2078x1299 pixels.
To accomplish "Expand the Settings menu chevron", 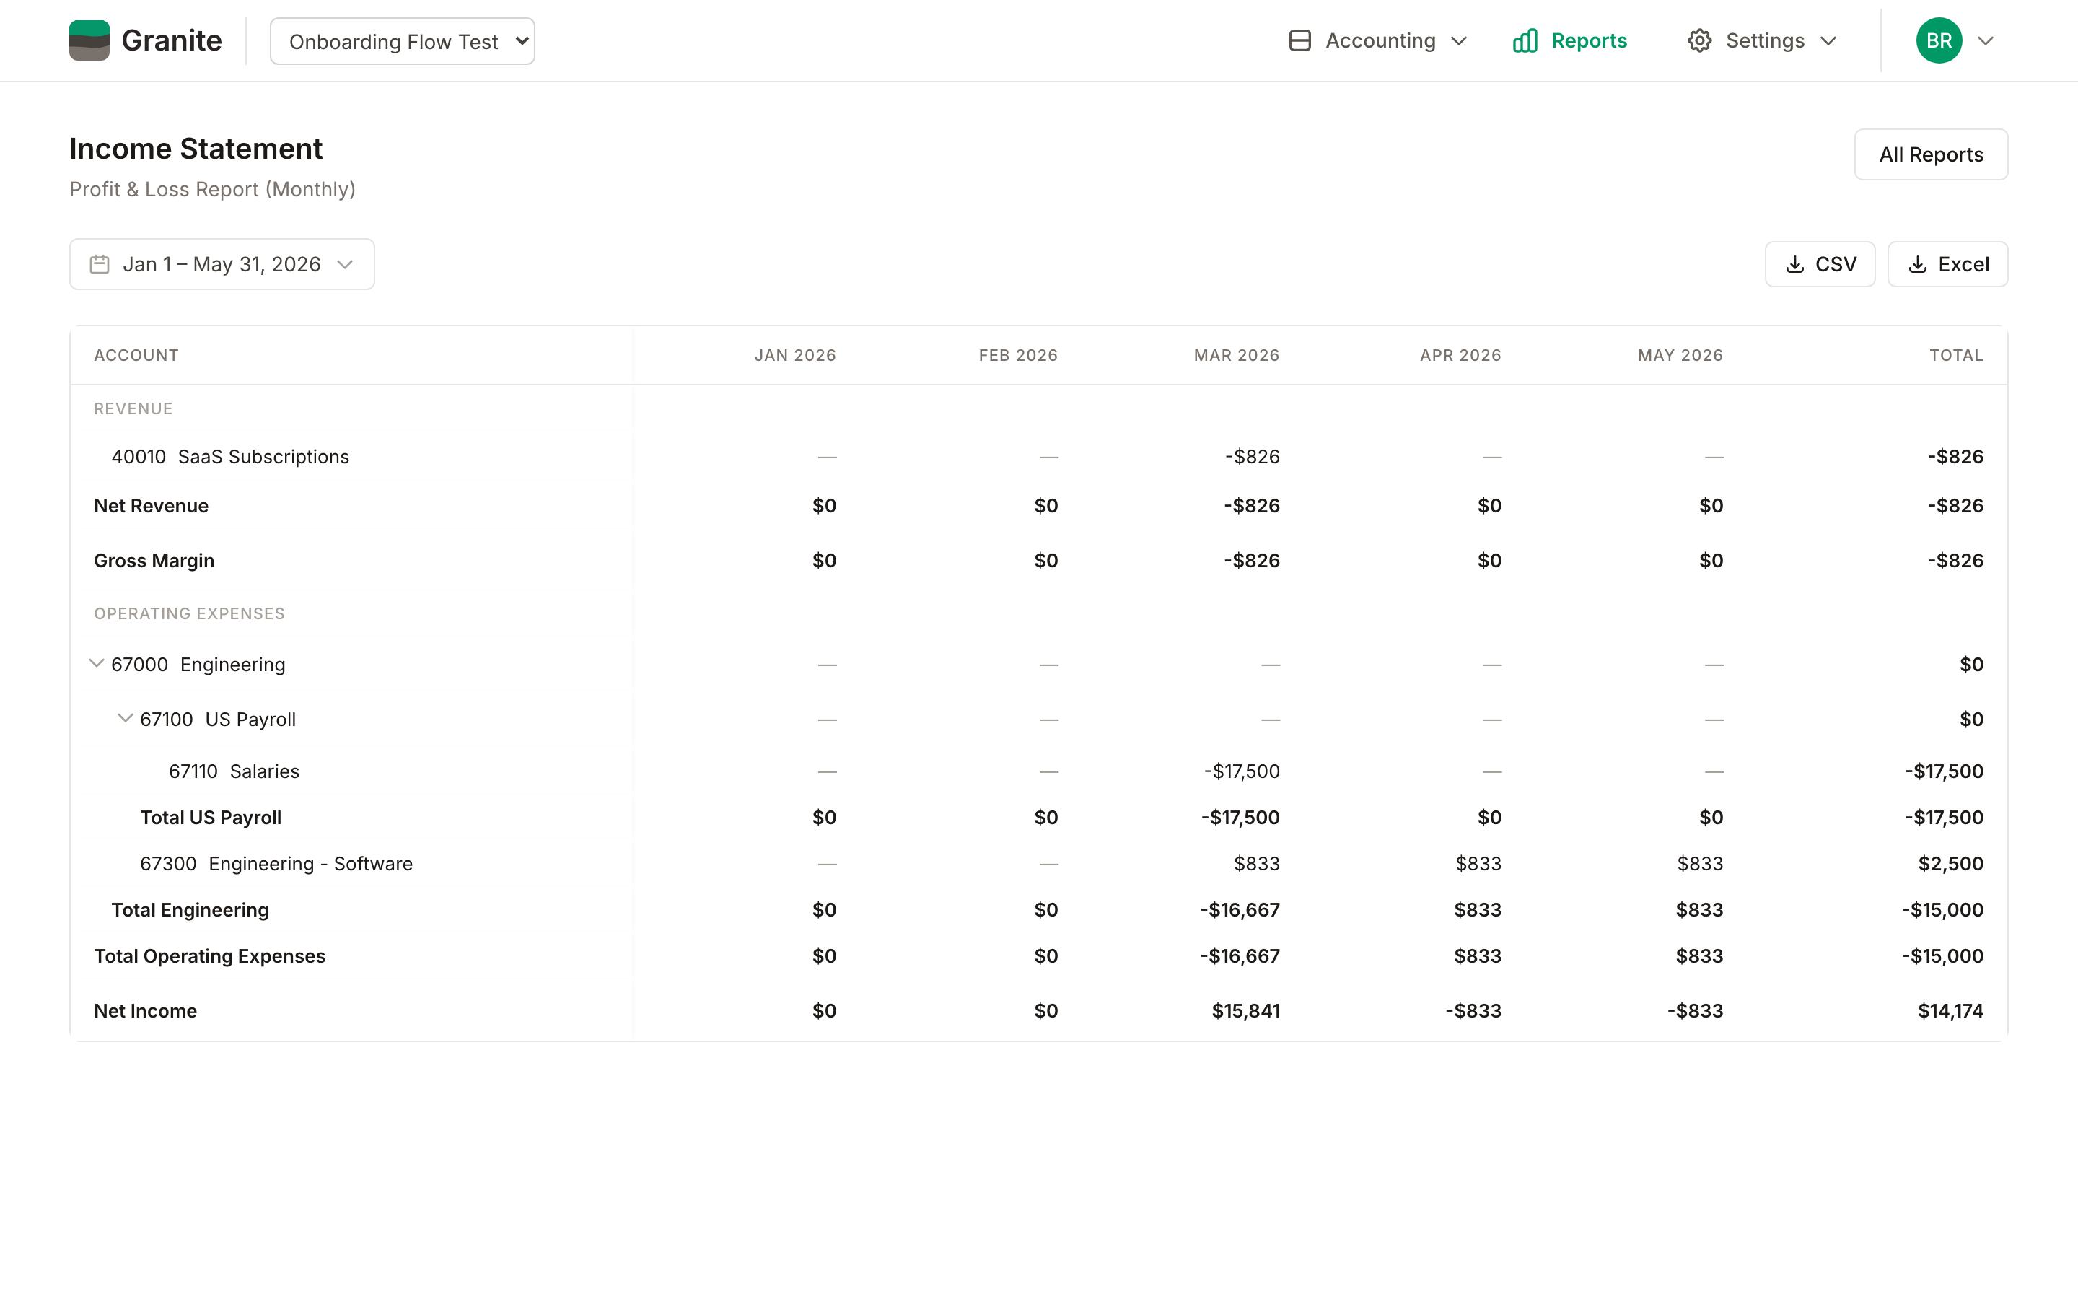I will [1829, 41].
